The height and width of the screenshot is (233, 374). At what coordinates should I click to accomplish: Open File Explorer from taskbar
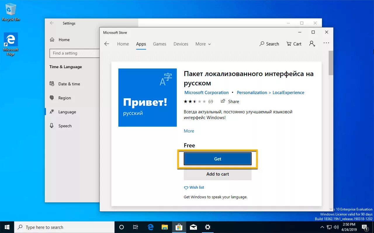pos(165,227)
